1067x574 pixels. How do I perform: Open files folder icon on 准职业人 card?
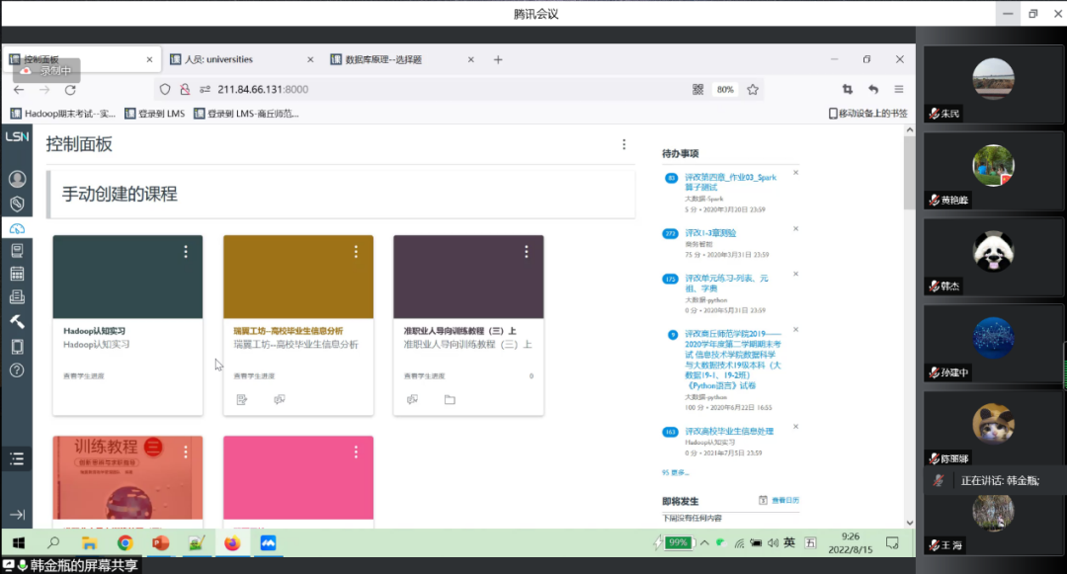tap(450, 400)
